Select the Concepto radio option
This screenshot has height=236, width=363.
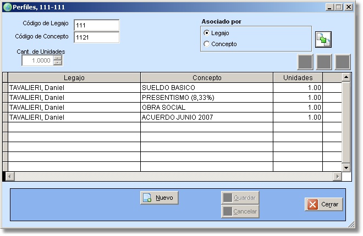[x=207, y=44]
